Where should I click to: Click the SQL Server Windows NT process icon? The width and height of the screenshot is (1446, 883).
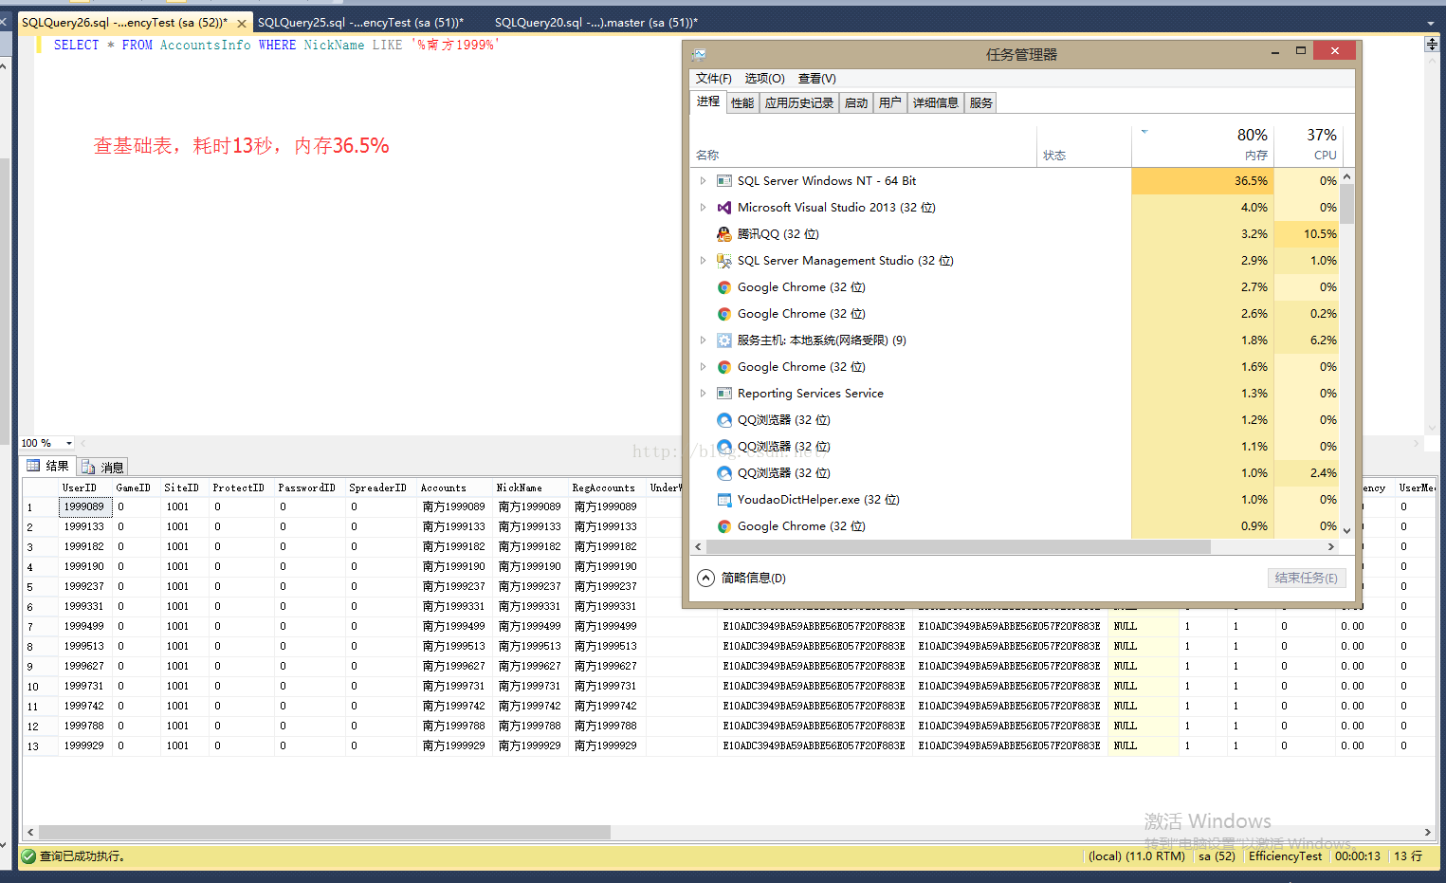click(724, 180)
